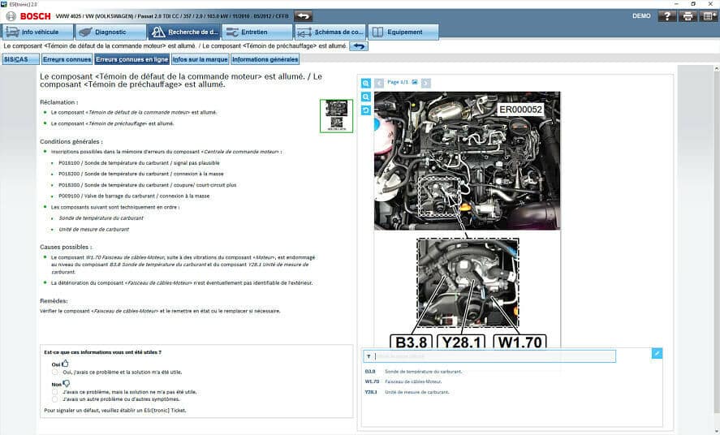Image resolution: width=720 pixels, height=435 pixels.
Task: Select the Recherche de d... tab
Action: [x=184, y=32]
